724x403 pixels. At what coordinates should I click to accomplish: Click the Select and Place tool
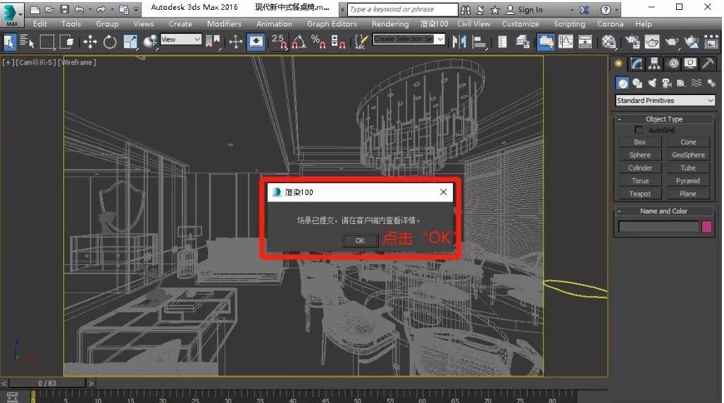(x=150, y=42)
